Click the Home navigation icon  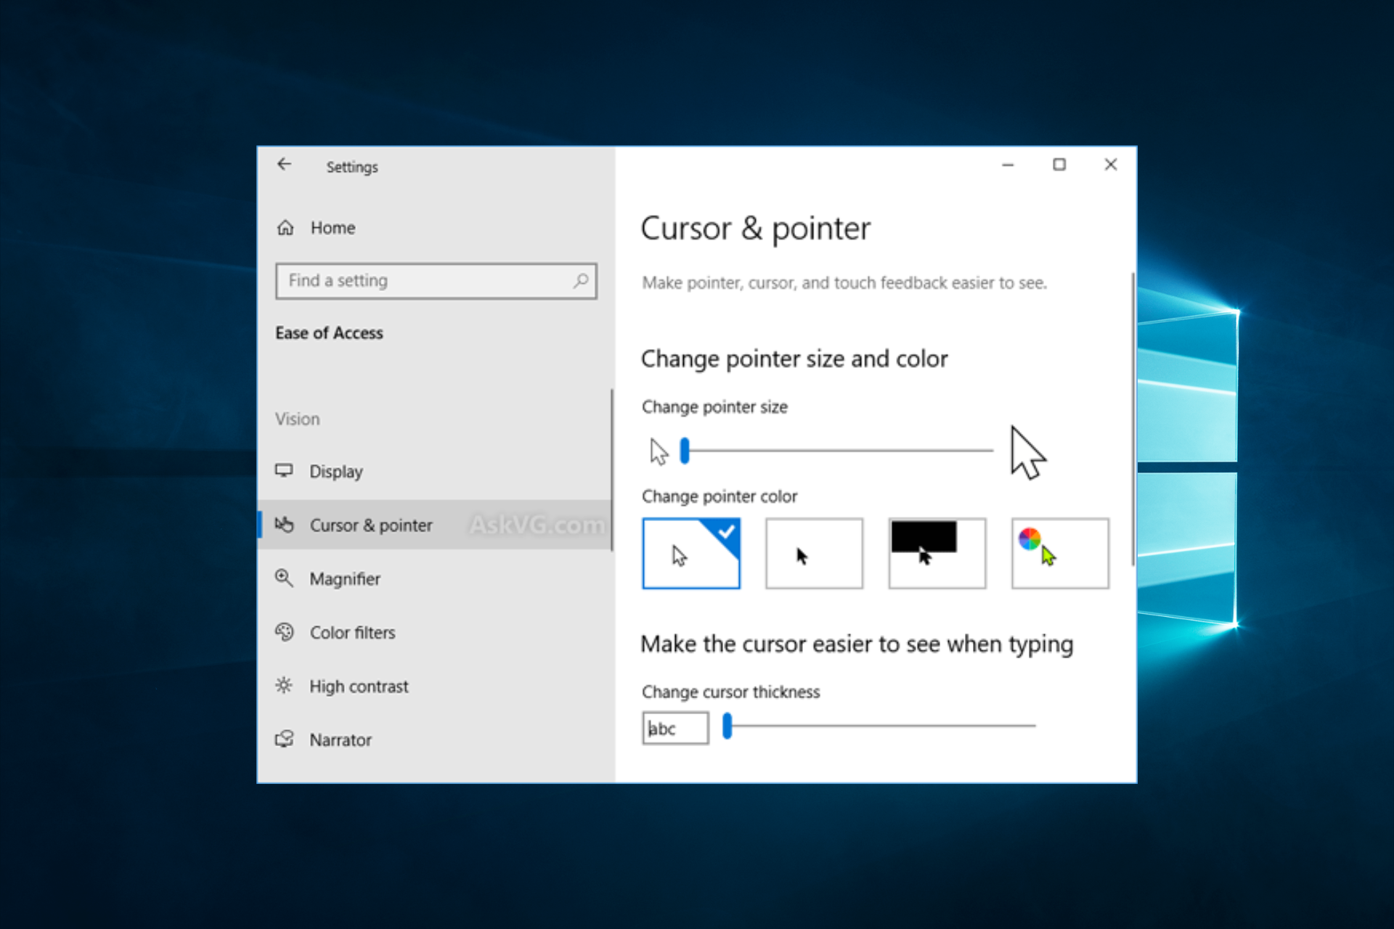288,227
